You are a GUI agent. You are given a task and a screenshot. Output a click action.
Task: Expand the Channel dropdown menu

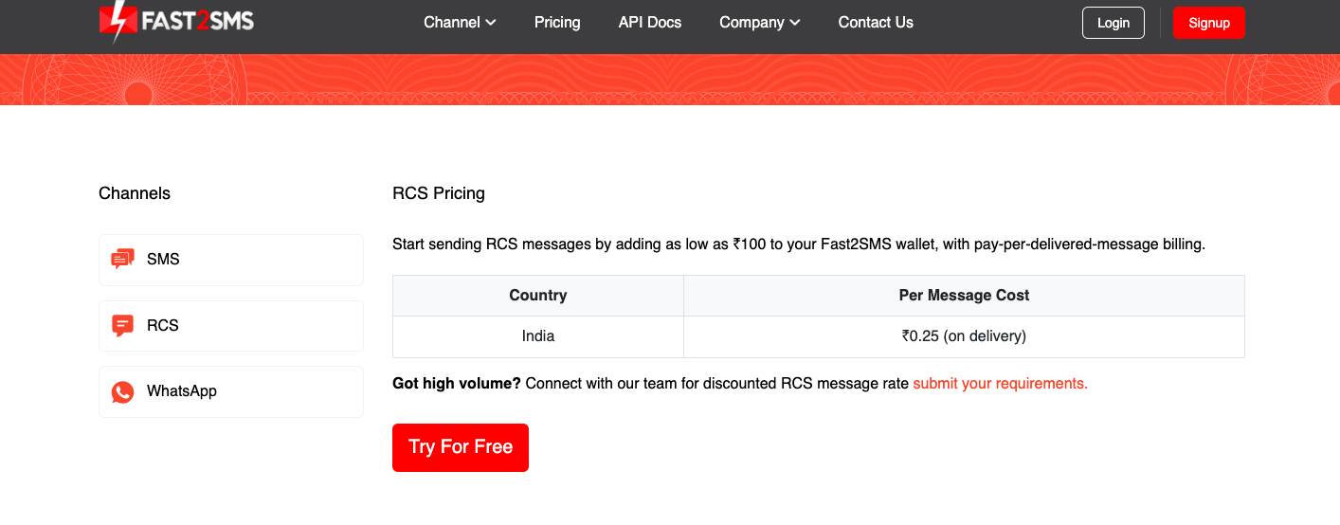coord(460,23)
